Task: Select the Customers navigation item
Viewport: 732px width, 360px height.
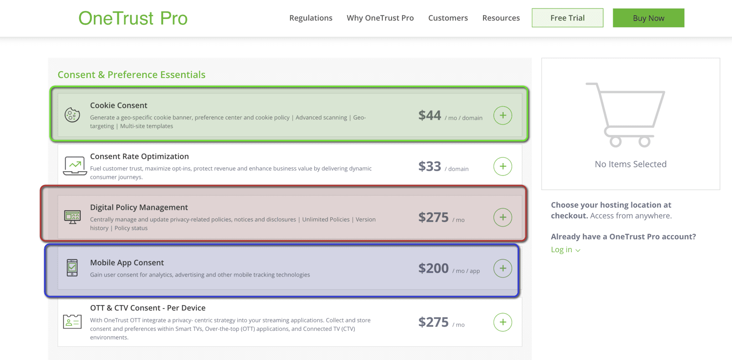Action: tap(448, 18)
